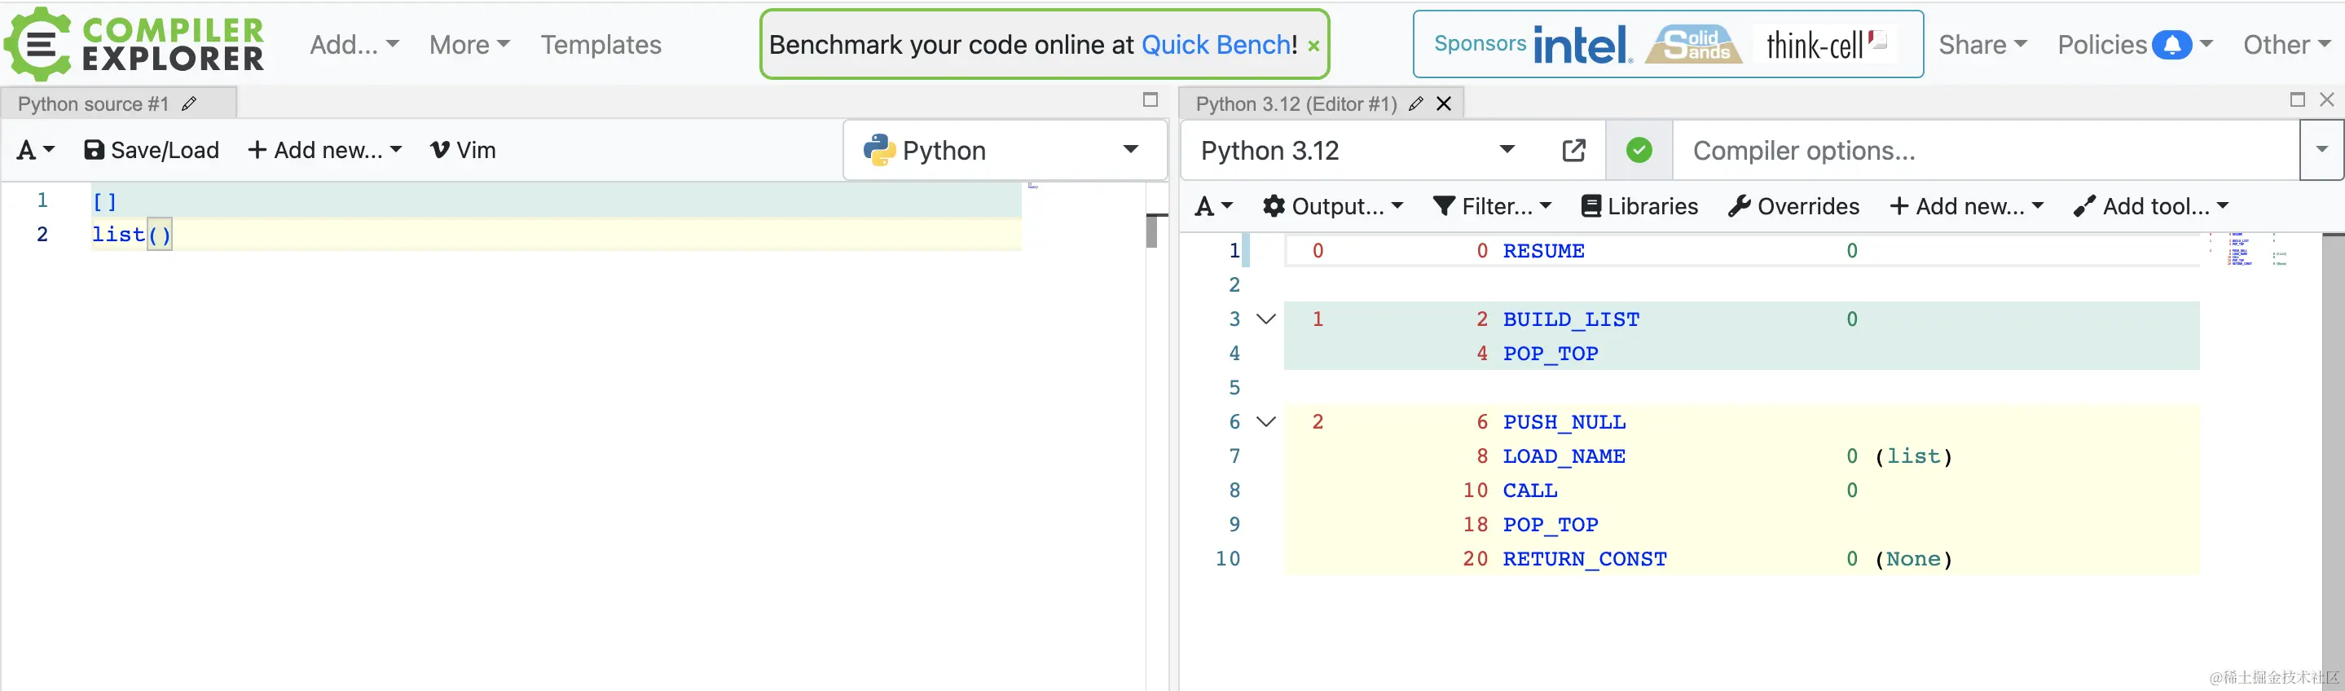This screenshot has height=691, width=2345.
Task: Open the Libraries panel
Action: coord(1639,207)
